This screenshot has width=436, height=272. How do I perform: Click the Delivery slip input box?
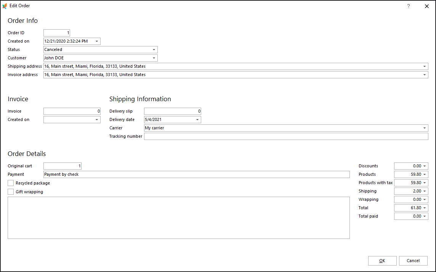tap(172, 111)
